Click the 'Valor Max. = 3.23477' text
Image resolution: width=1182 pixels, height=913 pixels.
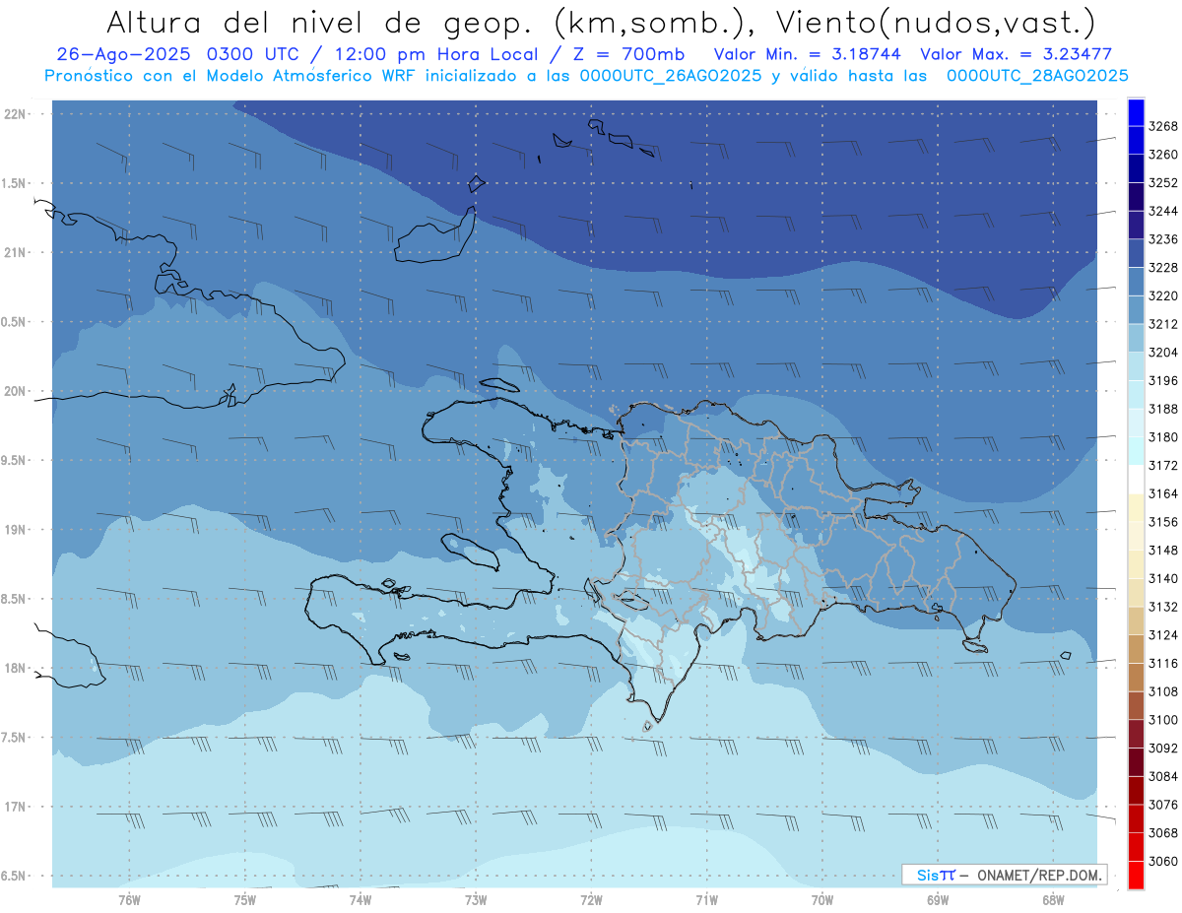point(1016,55)
